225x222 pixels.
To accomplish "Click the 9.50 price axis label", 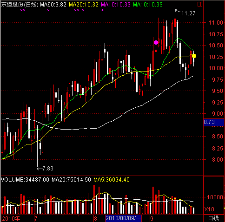I will click(218, 91).
